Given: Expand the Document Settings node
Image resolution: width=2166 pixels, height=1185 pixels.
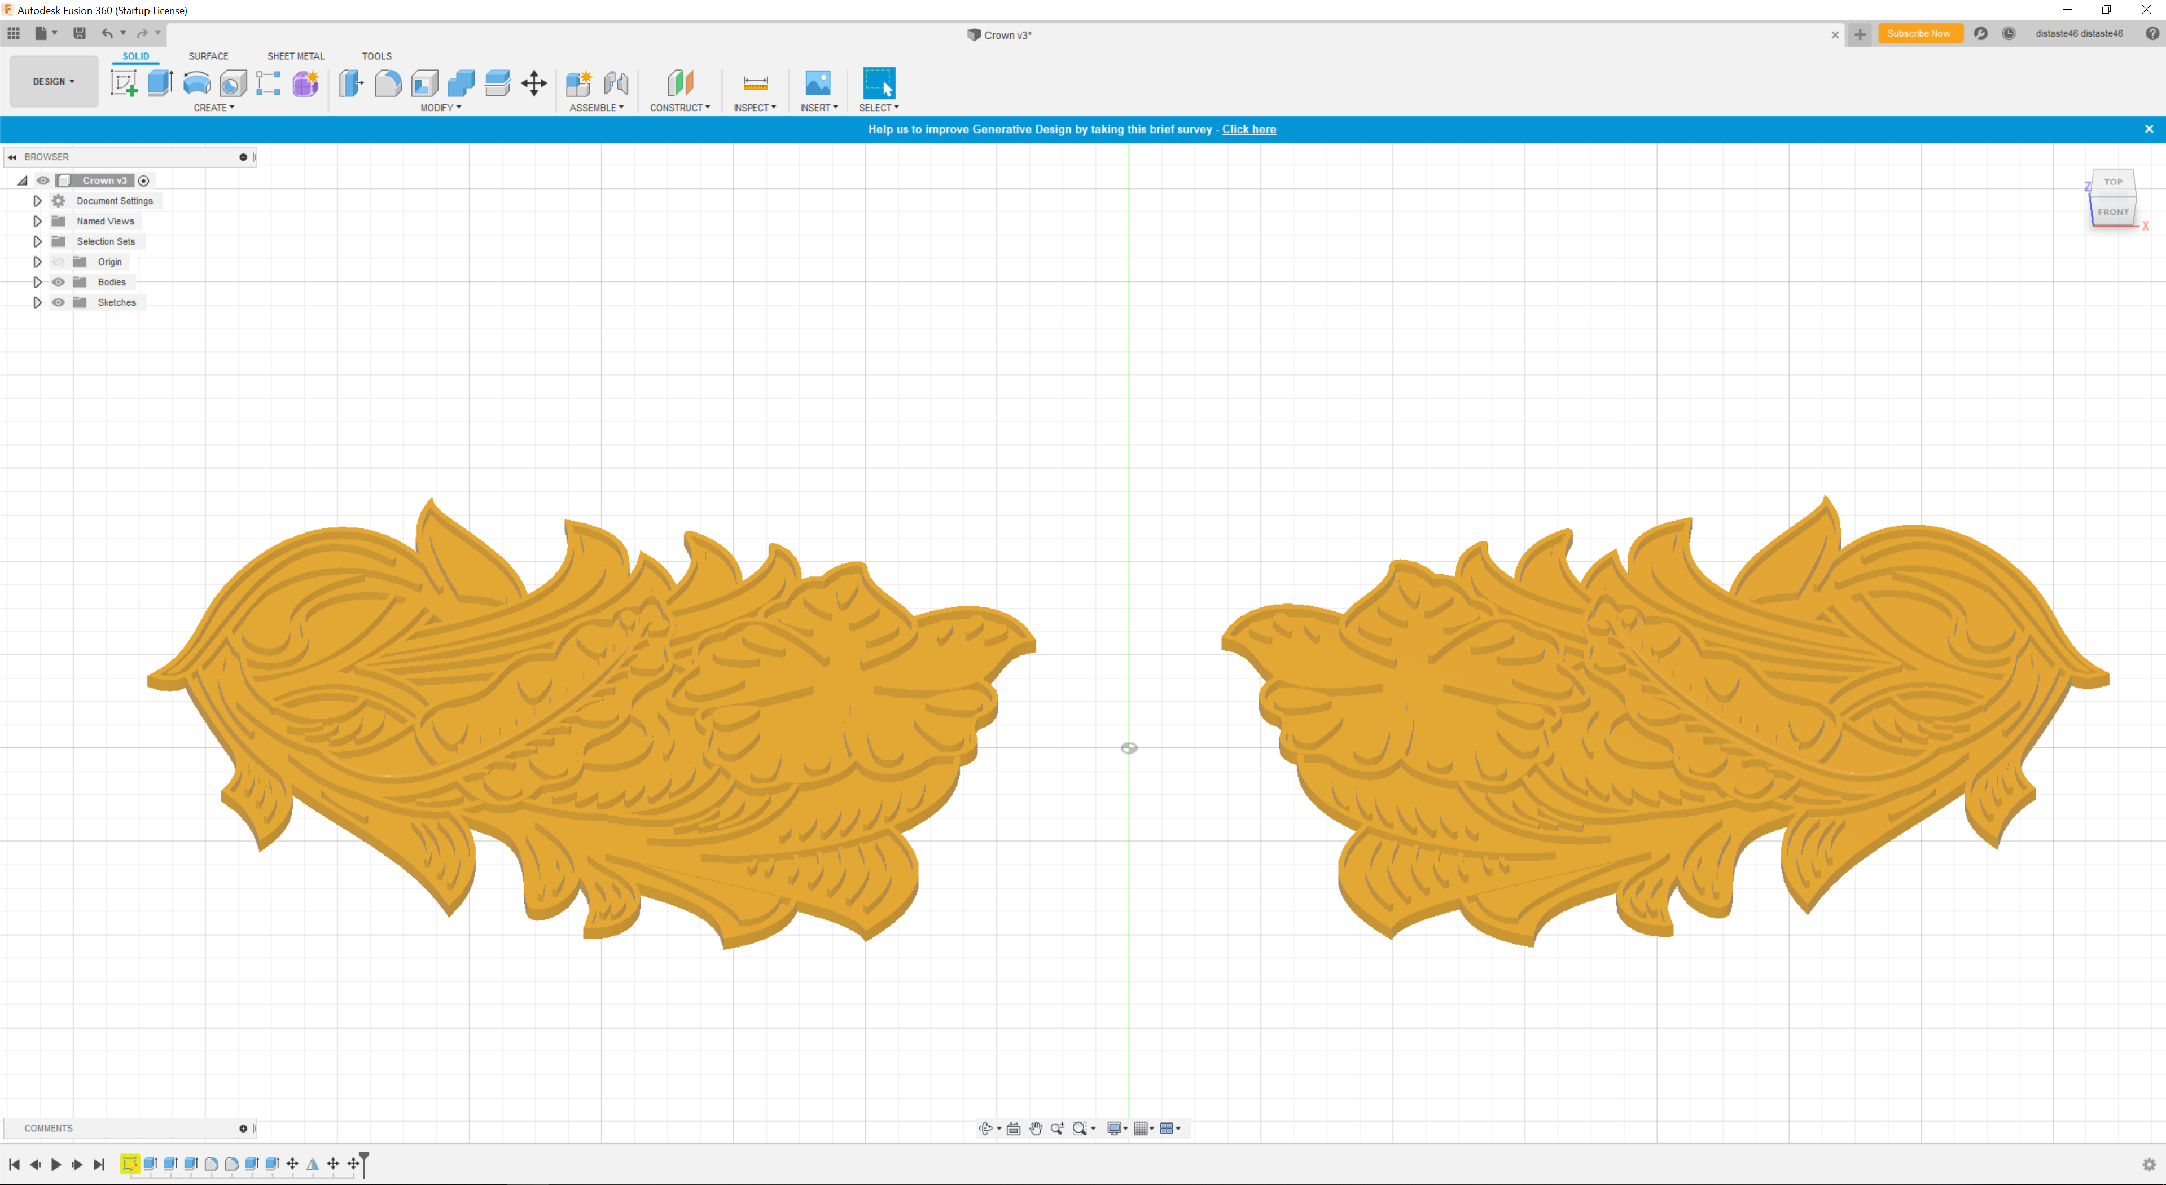Looking at the screenshot, I should (x=37, y=201).
